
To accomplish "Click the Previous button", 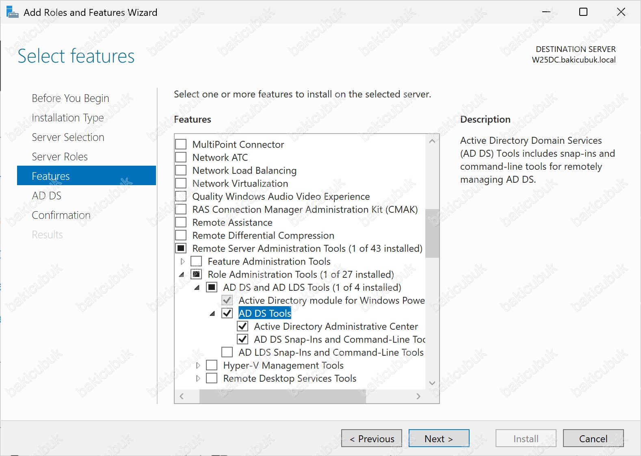I will click(x=372, y=439).
